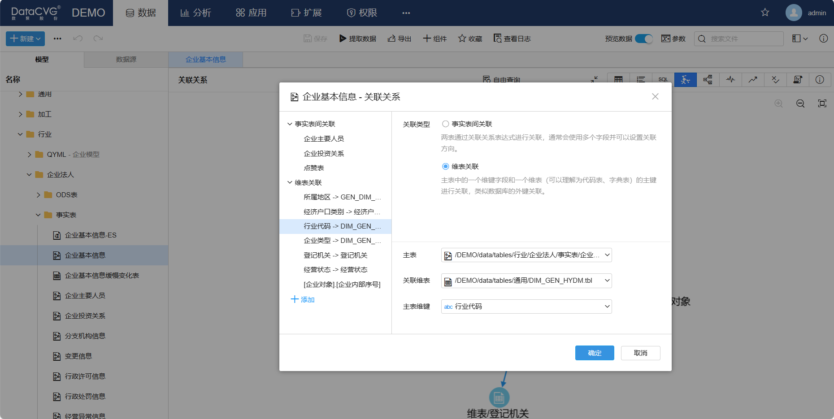
Task: Open the admin user avatar
Action: tap(794, 13)
